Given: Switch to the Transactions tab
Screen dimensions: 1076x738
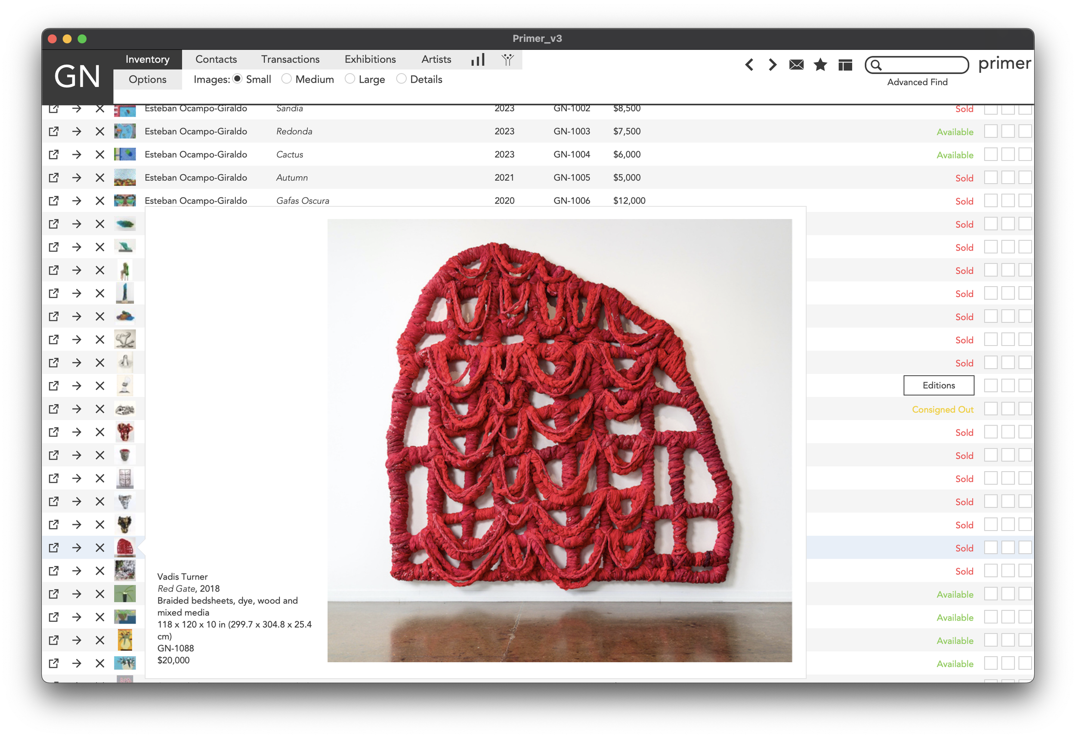Looking at the screenshot, I should pos(290,60).
